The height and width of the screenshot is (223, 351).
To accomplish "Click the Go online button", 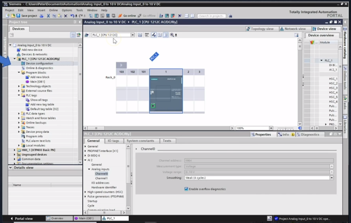I will pos(127,16).
